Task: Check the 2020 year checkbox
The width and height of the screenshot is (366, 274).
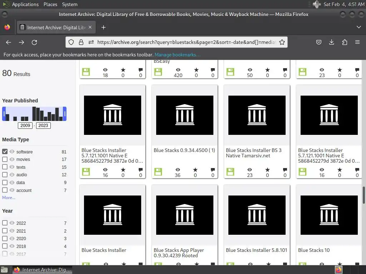Action: point(5,238)
